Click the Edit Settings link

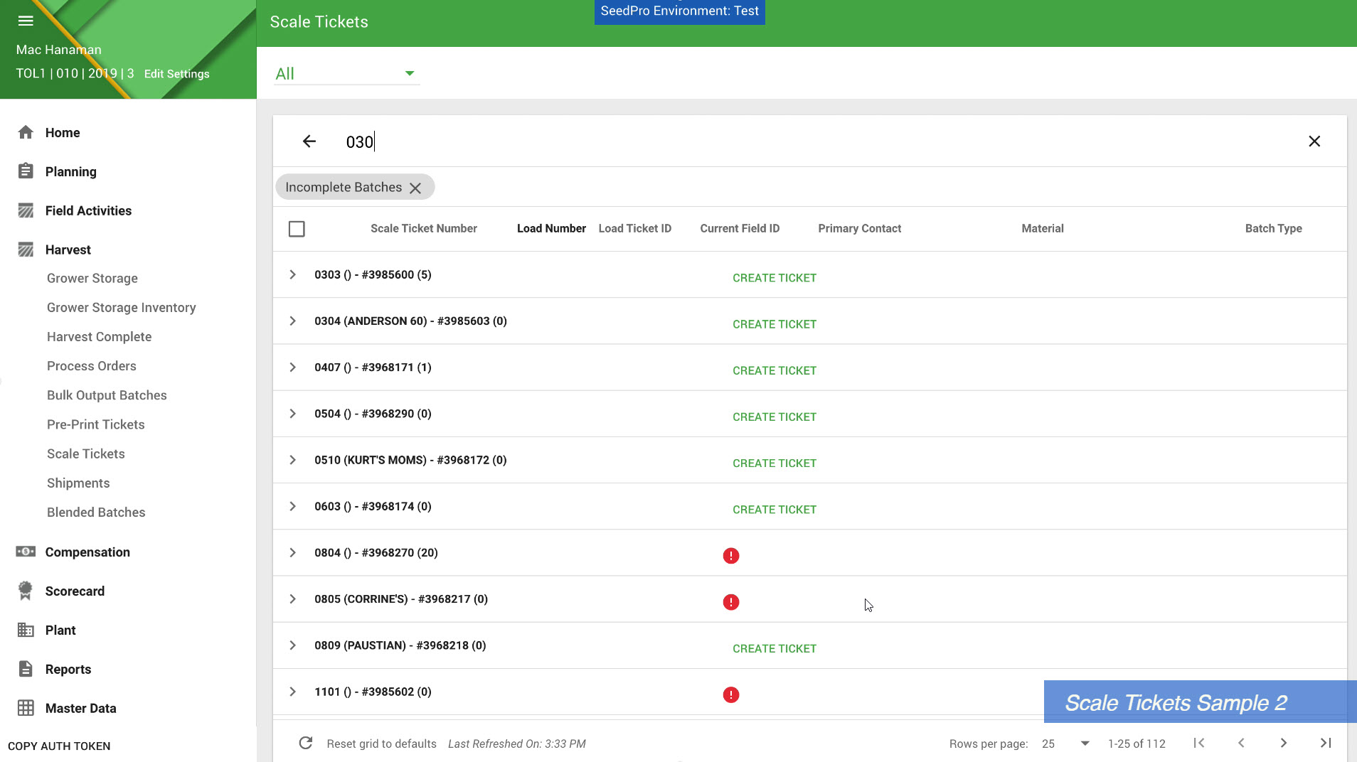176,74
